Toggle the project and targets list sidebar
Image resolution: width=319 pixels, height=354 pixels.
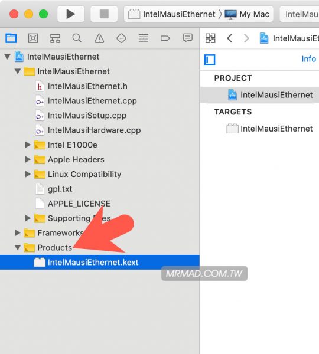coord(210,60)
